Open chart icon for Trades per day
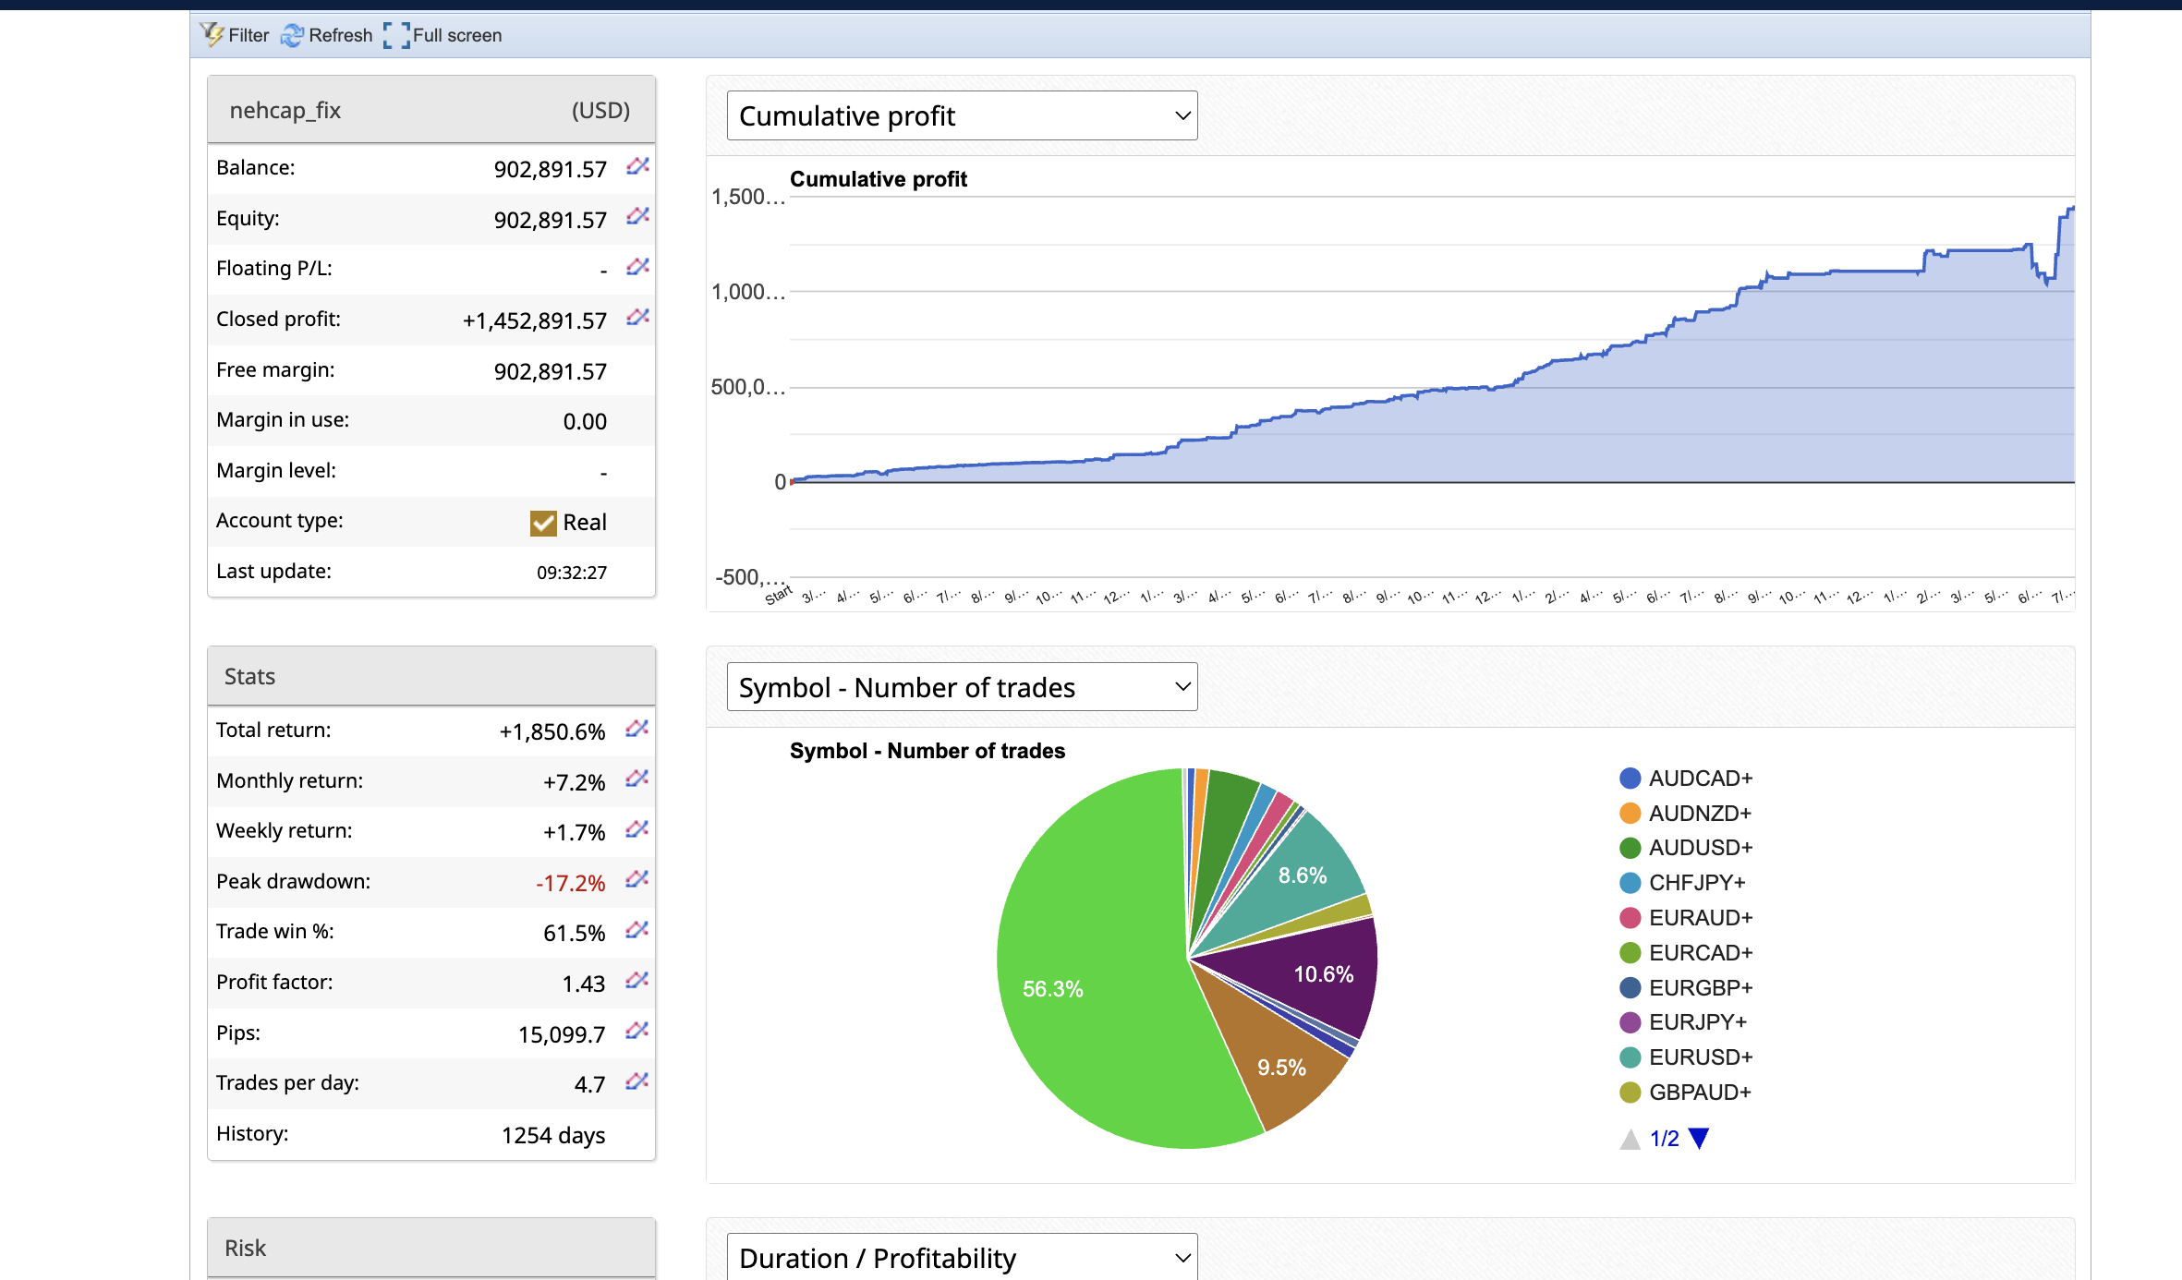This screenshot has width=2182, height=1280. coord(636,1081)
